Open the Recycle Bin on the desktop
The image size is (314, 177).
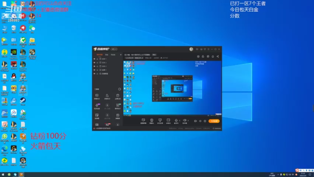(x=14, y=29)
